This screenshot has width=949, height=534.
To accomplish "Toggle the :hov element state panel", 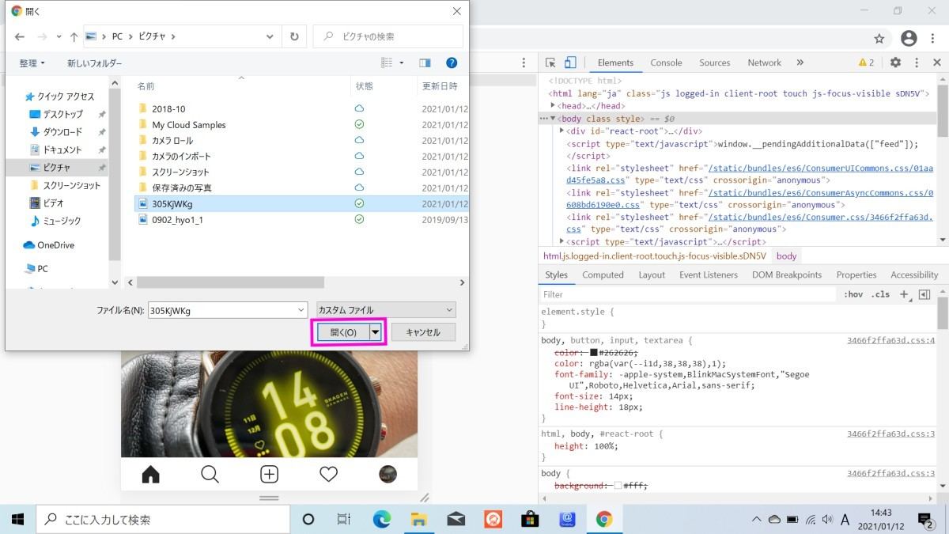I will pyautogui.click(x=853, y=294).
